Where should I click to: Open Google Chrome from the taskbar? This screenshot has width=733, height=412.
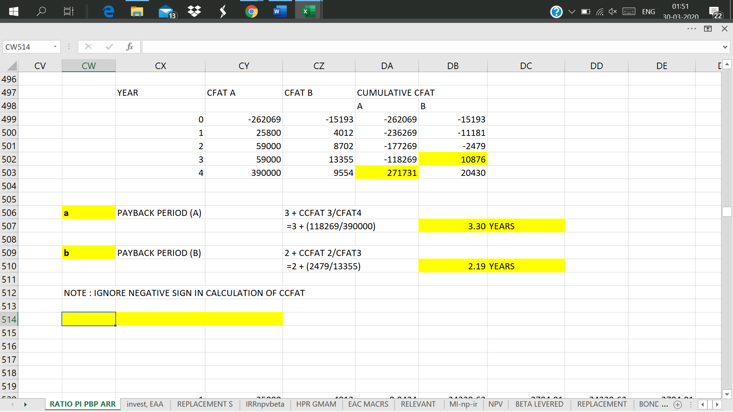point(251,11)
